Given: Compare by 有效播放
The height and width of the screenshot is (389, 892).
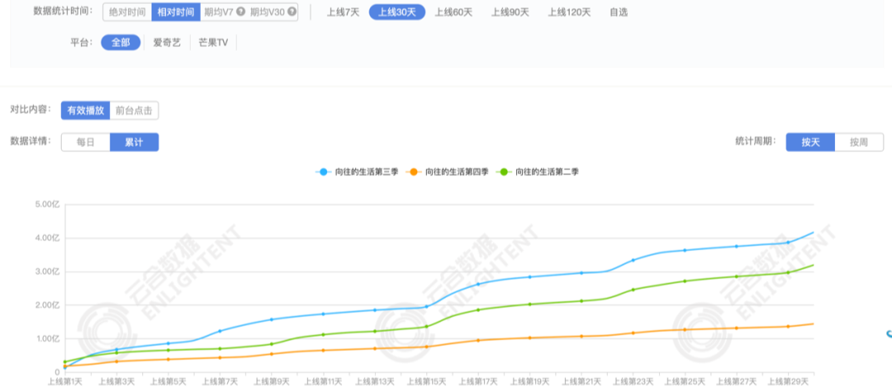Looking at the screenshot, I should tap(85, 111).
